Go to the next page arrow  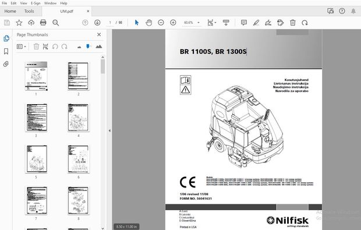point(97,23)
